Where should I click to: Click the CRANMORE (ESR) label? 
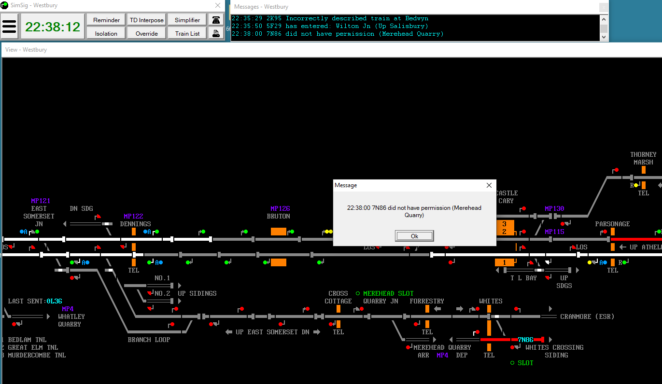pyautogui.click(x=587, y=316)
